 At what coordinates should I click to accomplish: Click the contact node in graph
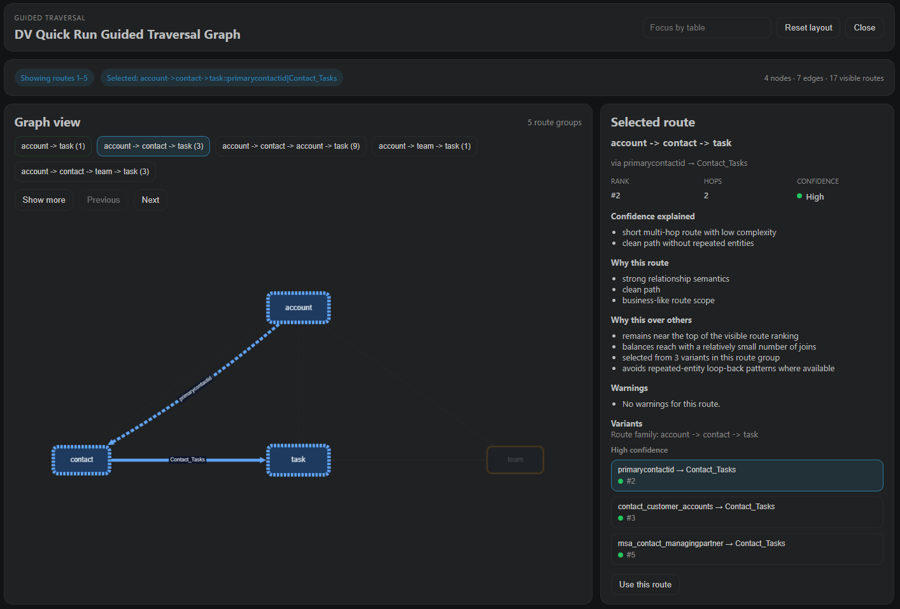pos(81,460)
